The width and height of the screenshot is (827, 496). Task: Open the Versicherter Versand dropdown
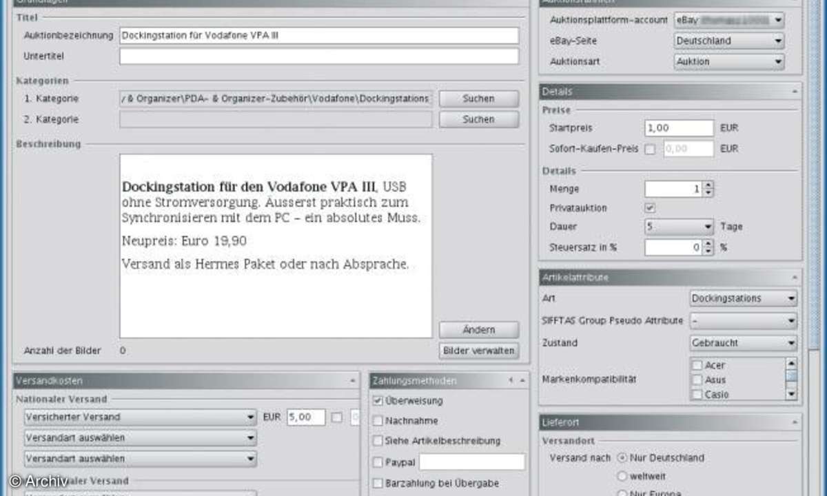(x=140, y=417)
